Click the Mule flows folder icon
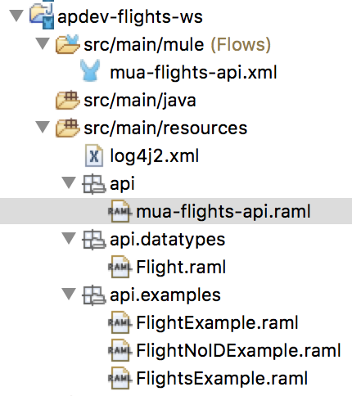 tap(68, 44)
